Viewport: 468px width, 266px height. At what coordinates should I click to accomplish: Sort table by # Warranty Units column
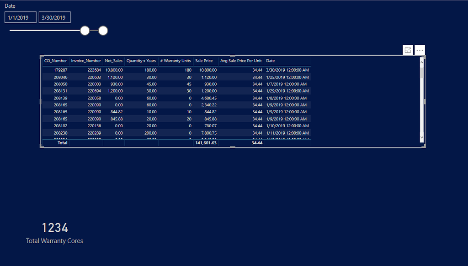click(x=176, y=60)
